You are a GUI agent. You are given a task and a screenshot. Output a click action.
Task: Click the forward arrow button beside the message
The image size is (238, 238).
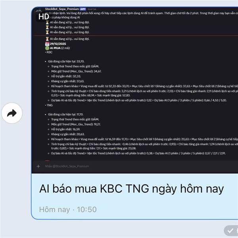[12, 113]
